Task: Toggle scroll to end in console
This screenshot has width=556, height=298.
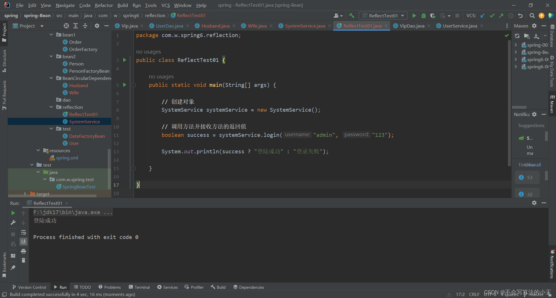Action: (23, 241)
